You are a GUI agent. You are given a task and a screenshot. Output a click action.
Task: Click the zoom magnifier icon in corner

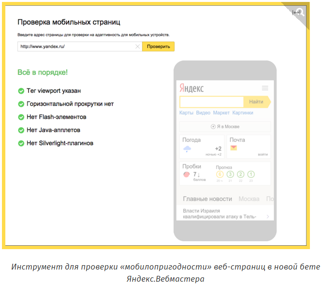coord(300,12)
